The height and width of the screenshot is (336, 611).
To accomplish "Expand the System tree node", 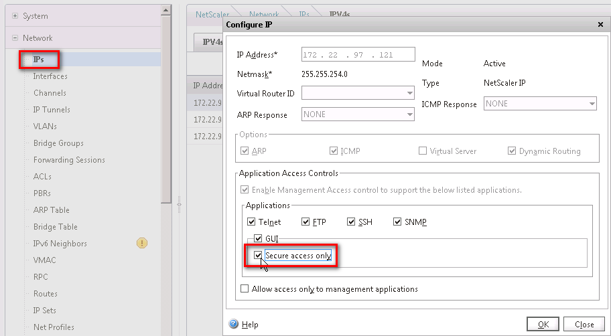I will 15,16.
